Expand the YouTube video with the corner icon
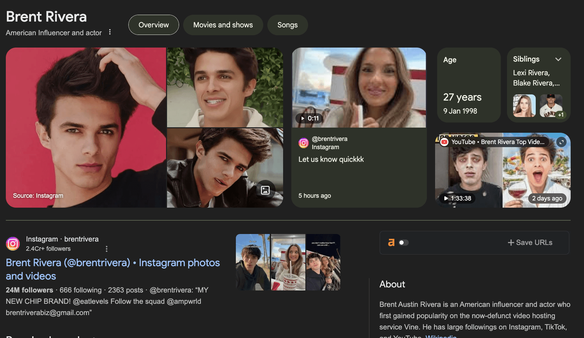The image size is (584, 338). tap(561, 142)
